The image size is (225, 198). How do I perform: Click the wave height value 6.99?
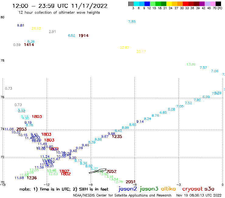(206, 97)
